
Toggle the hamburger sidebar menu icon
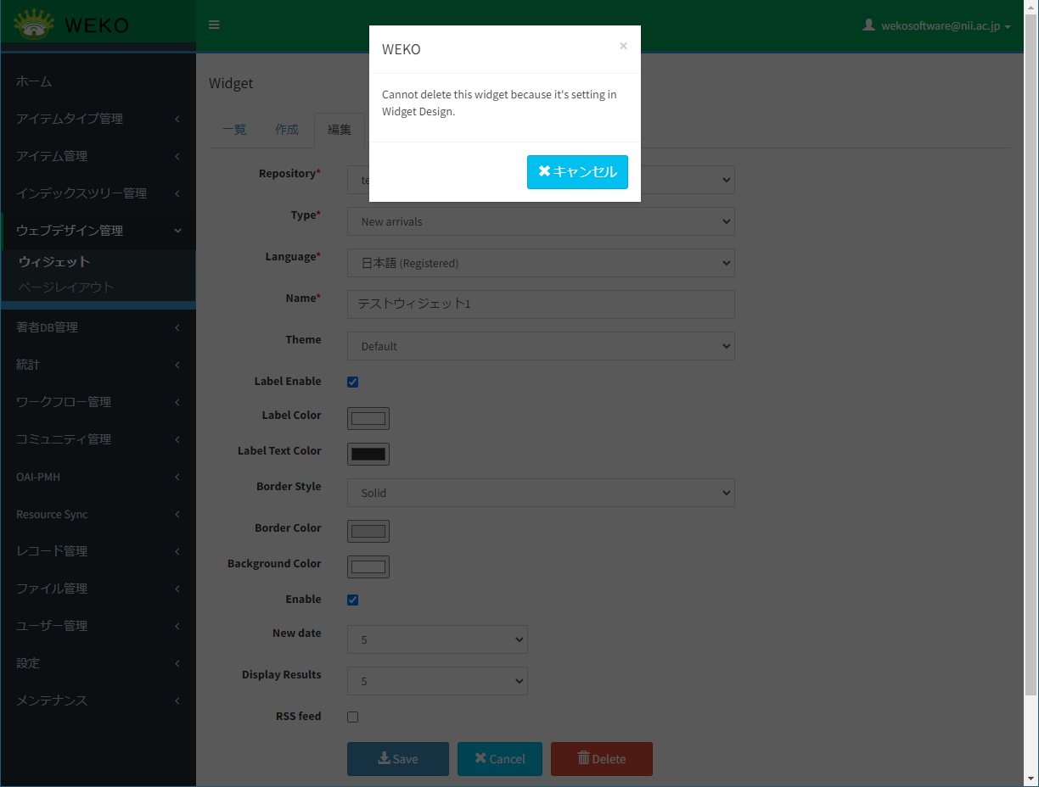pos(214,25)
